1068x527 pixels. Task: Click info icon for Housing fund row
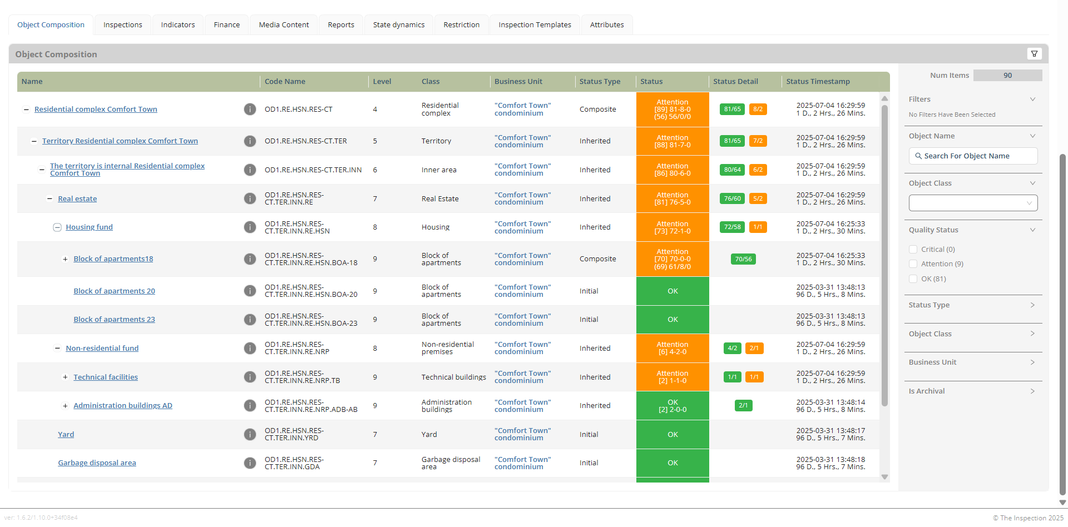point(250,227)
